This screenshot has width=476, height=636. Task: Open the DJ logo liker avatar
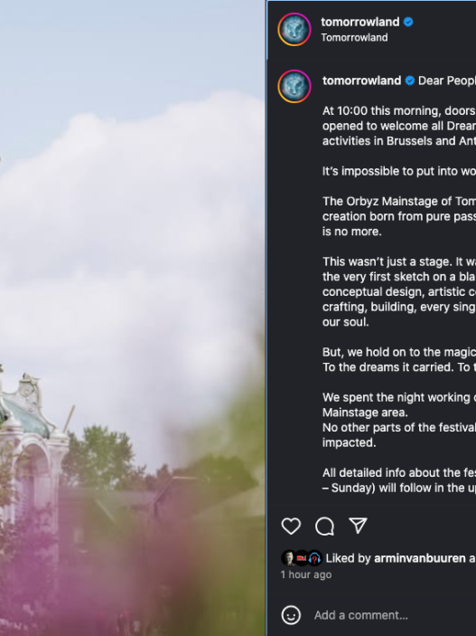[302, 558]
